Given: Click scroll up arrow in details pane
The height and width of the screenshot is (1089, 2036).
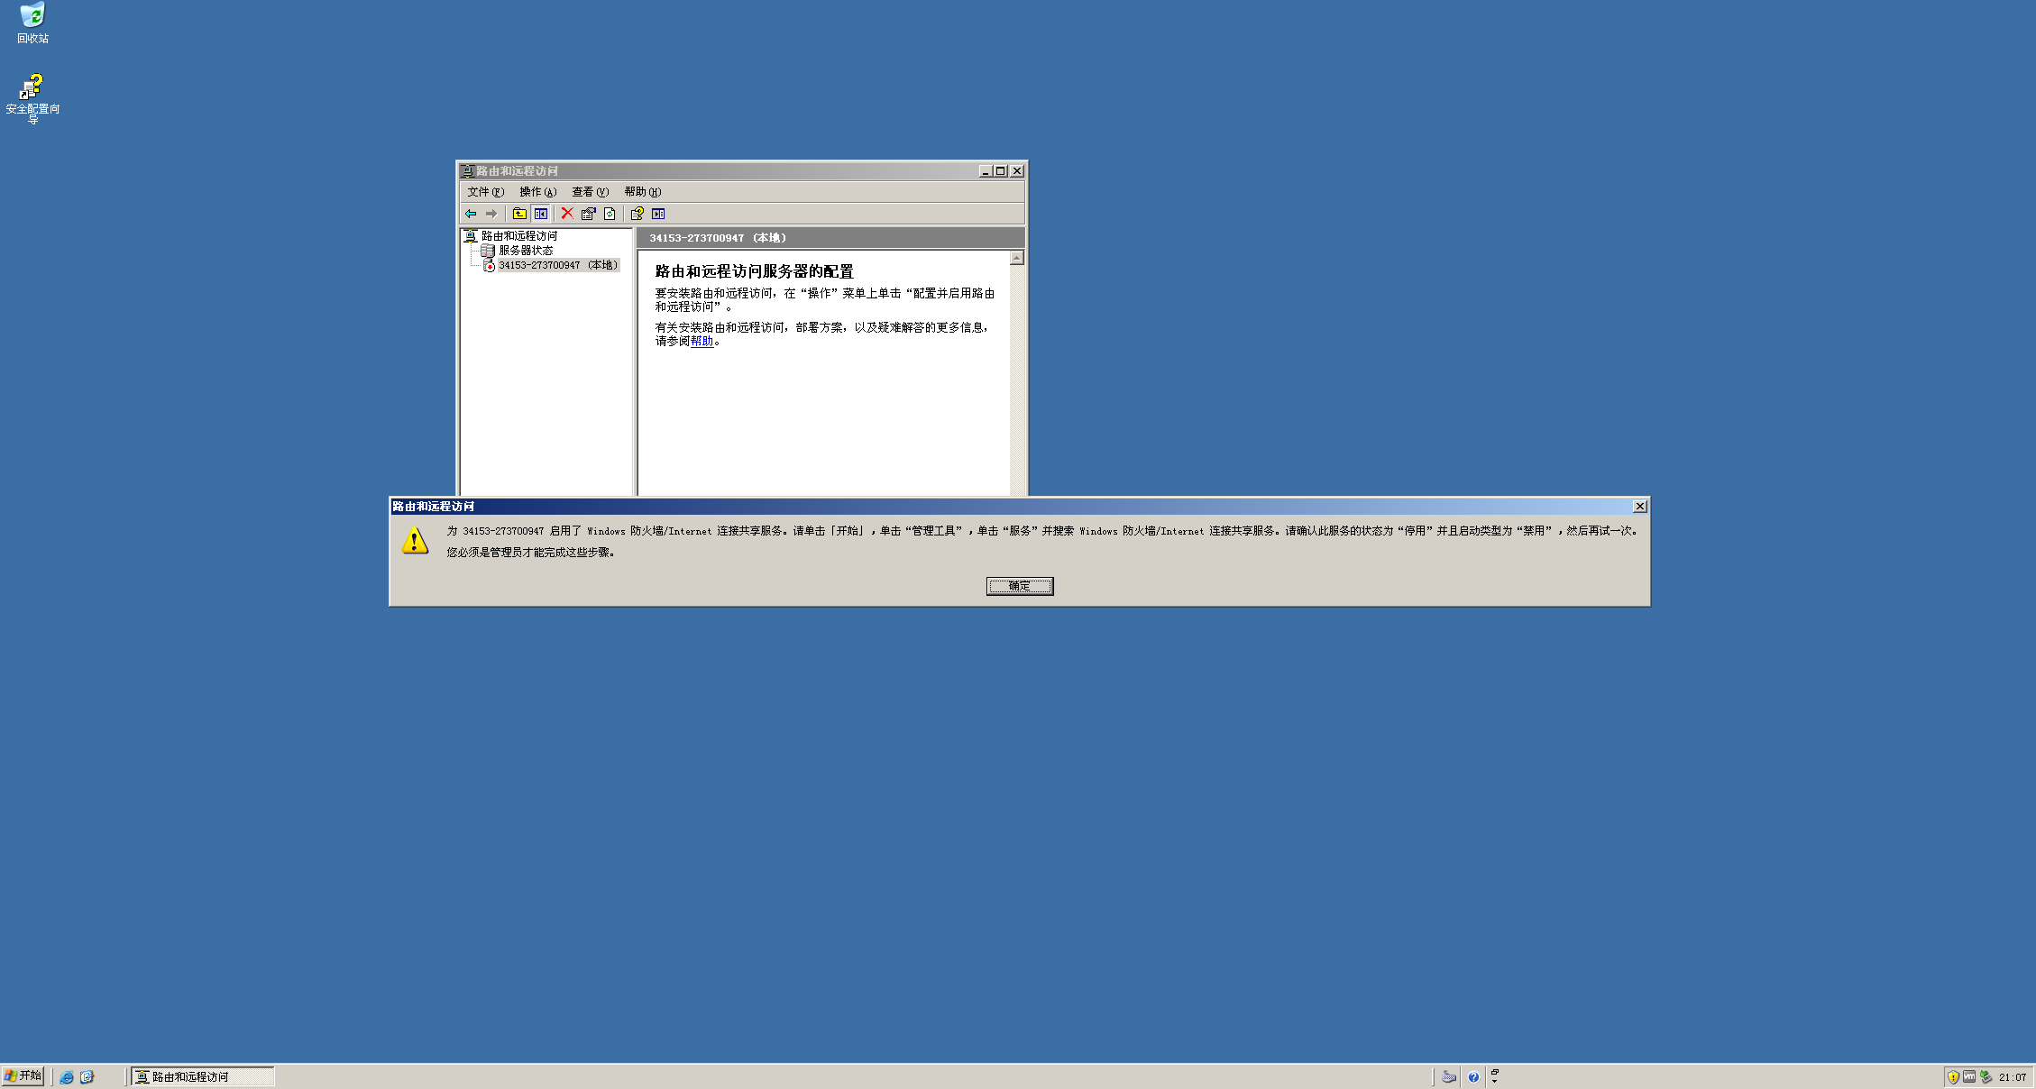Looking at the screenshot, I should click(1017, 258).
